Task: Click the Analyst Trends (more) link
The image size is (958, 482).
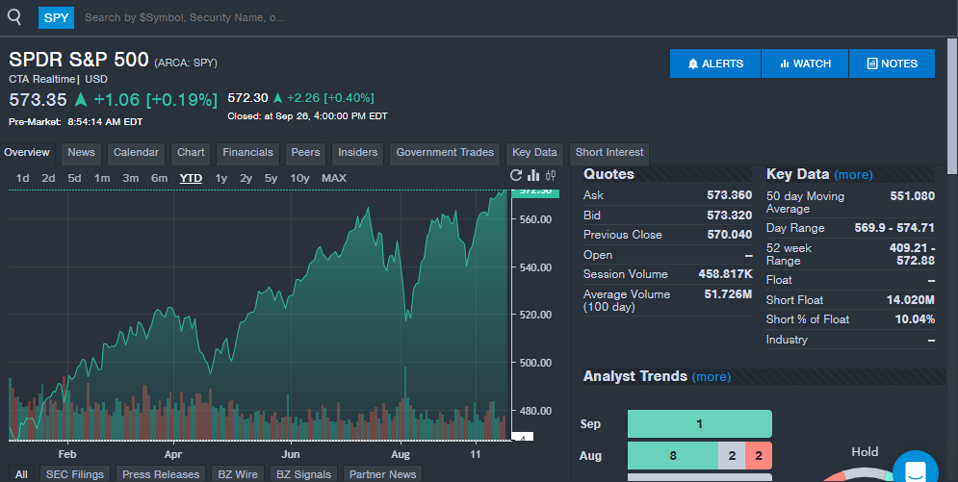Action: 712,376
